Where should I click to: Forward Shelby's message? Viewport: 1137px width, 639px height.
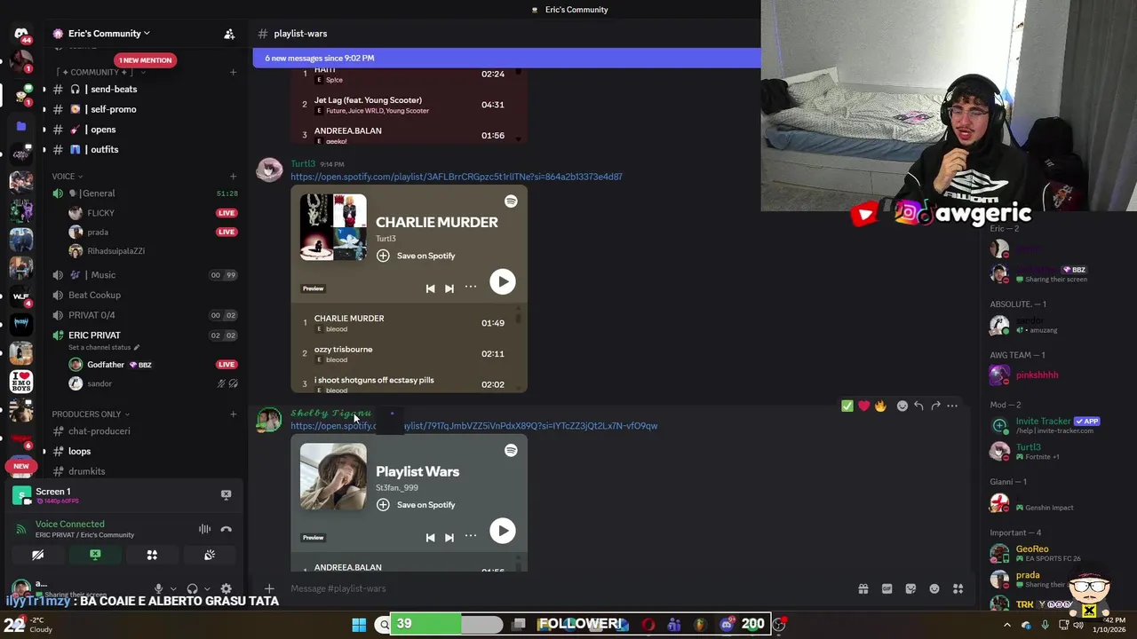pos(935,406)
